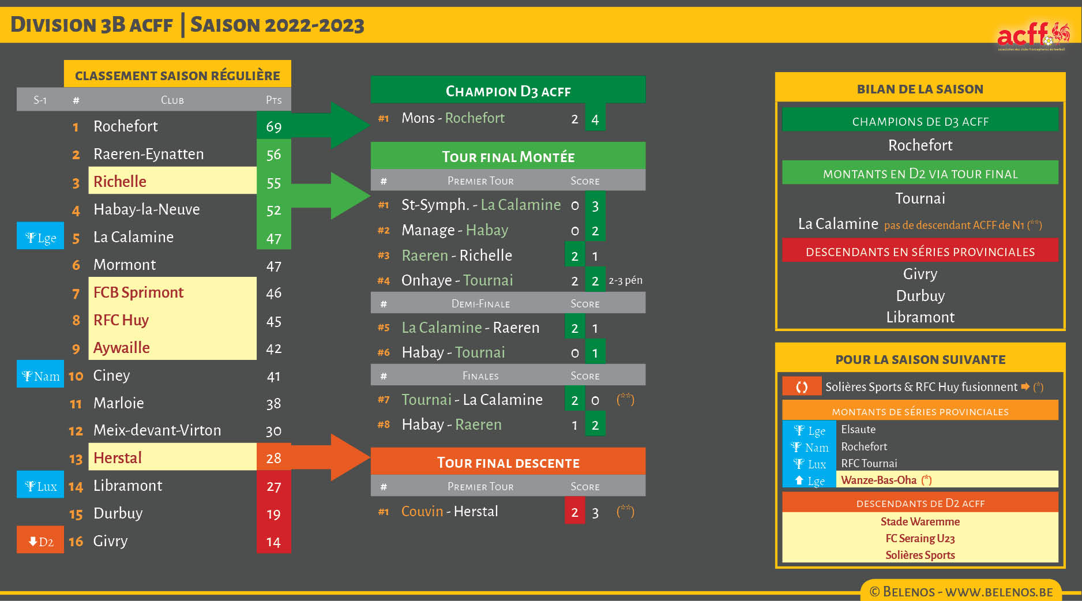Viewport: 1082px width, 601px height.
Task: Select the Classement Saison Régulière header
Action: [x=177, y=75]
